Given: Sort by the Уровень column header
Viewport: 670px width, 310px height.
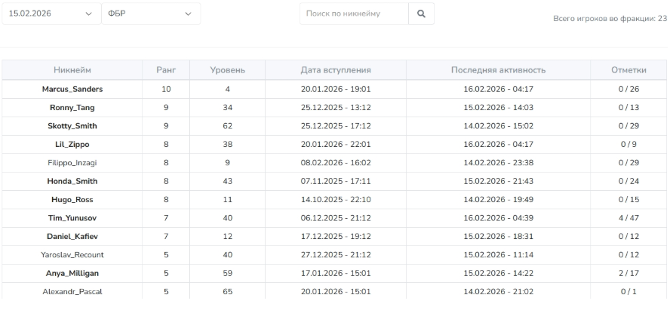Looking at the screenshot, I should pyautogui.click(x=227, y=70).
